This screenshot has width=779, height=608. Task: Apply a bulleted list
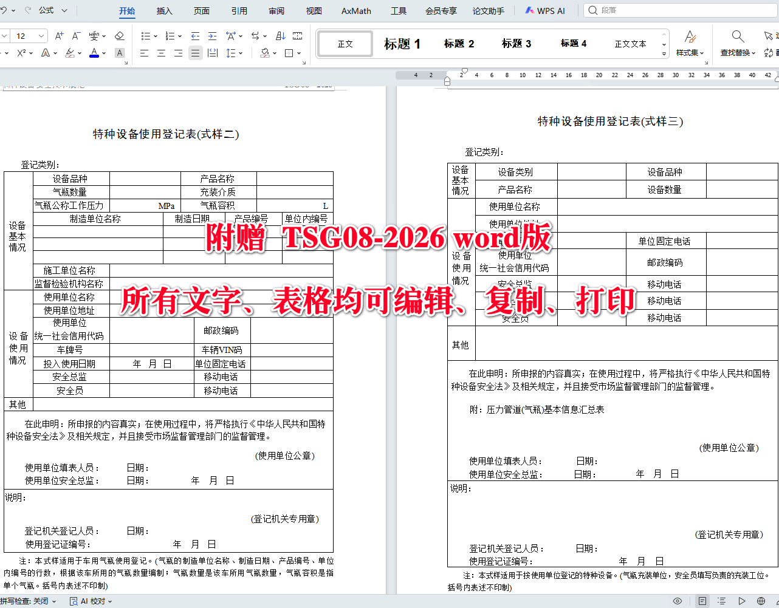point(146,35)
